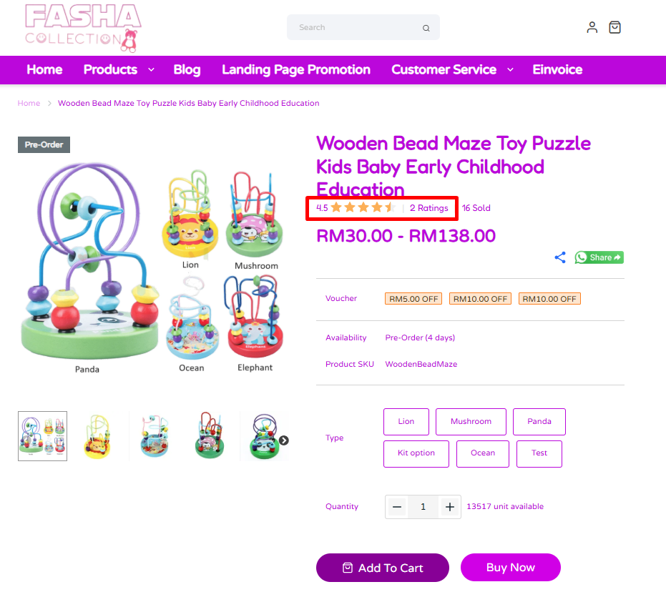This screenshot has height=592, width=666.
Task: Share product via WhatsApp button
Action: coord(599,257)
